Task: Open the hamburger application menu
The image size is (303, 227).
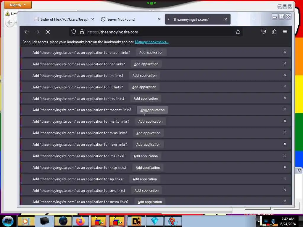Action: [285, 31]
